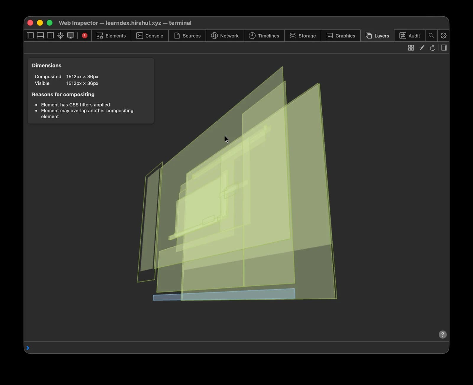Open the Sources tab
This screenshot has width=473, height=385.
pos(187,36)
